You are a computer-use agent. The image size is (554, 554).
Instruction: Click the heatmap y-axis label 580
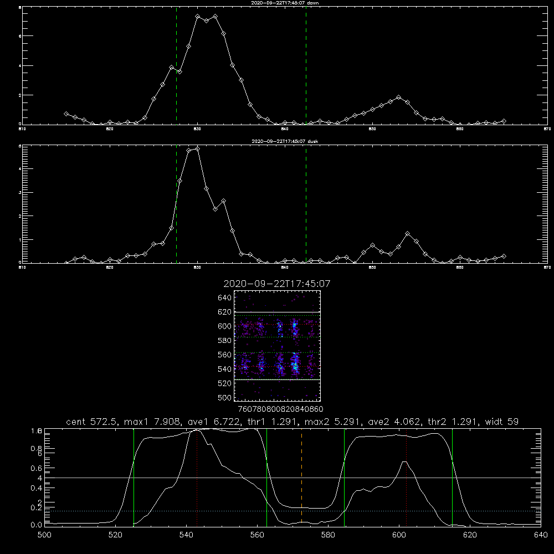coord(225,341)
